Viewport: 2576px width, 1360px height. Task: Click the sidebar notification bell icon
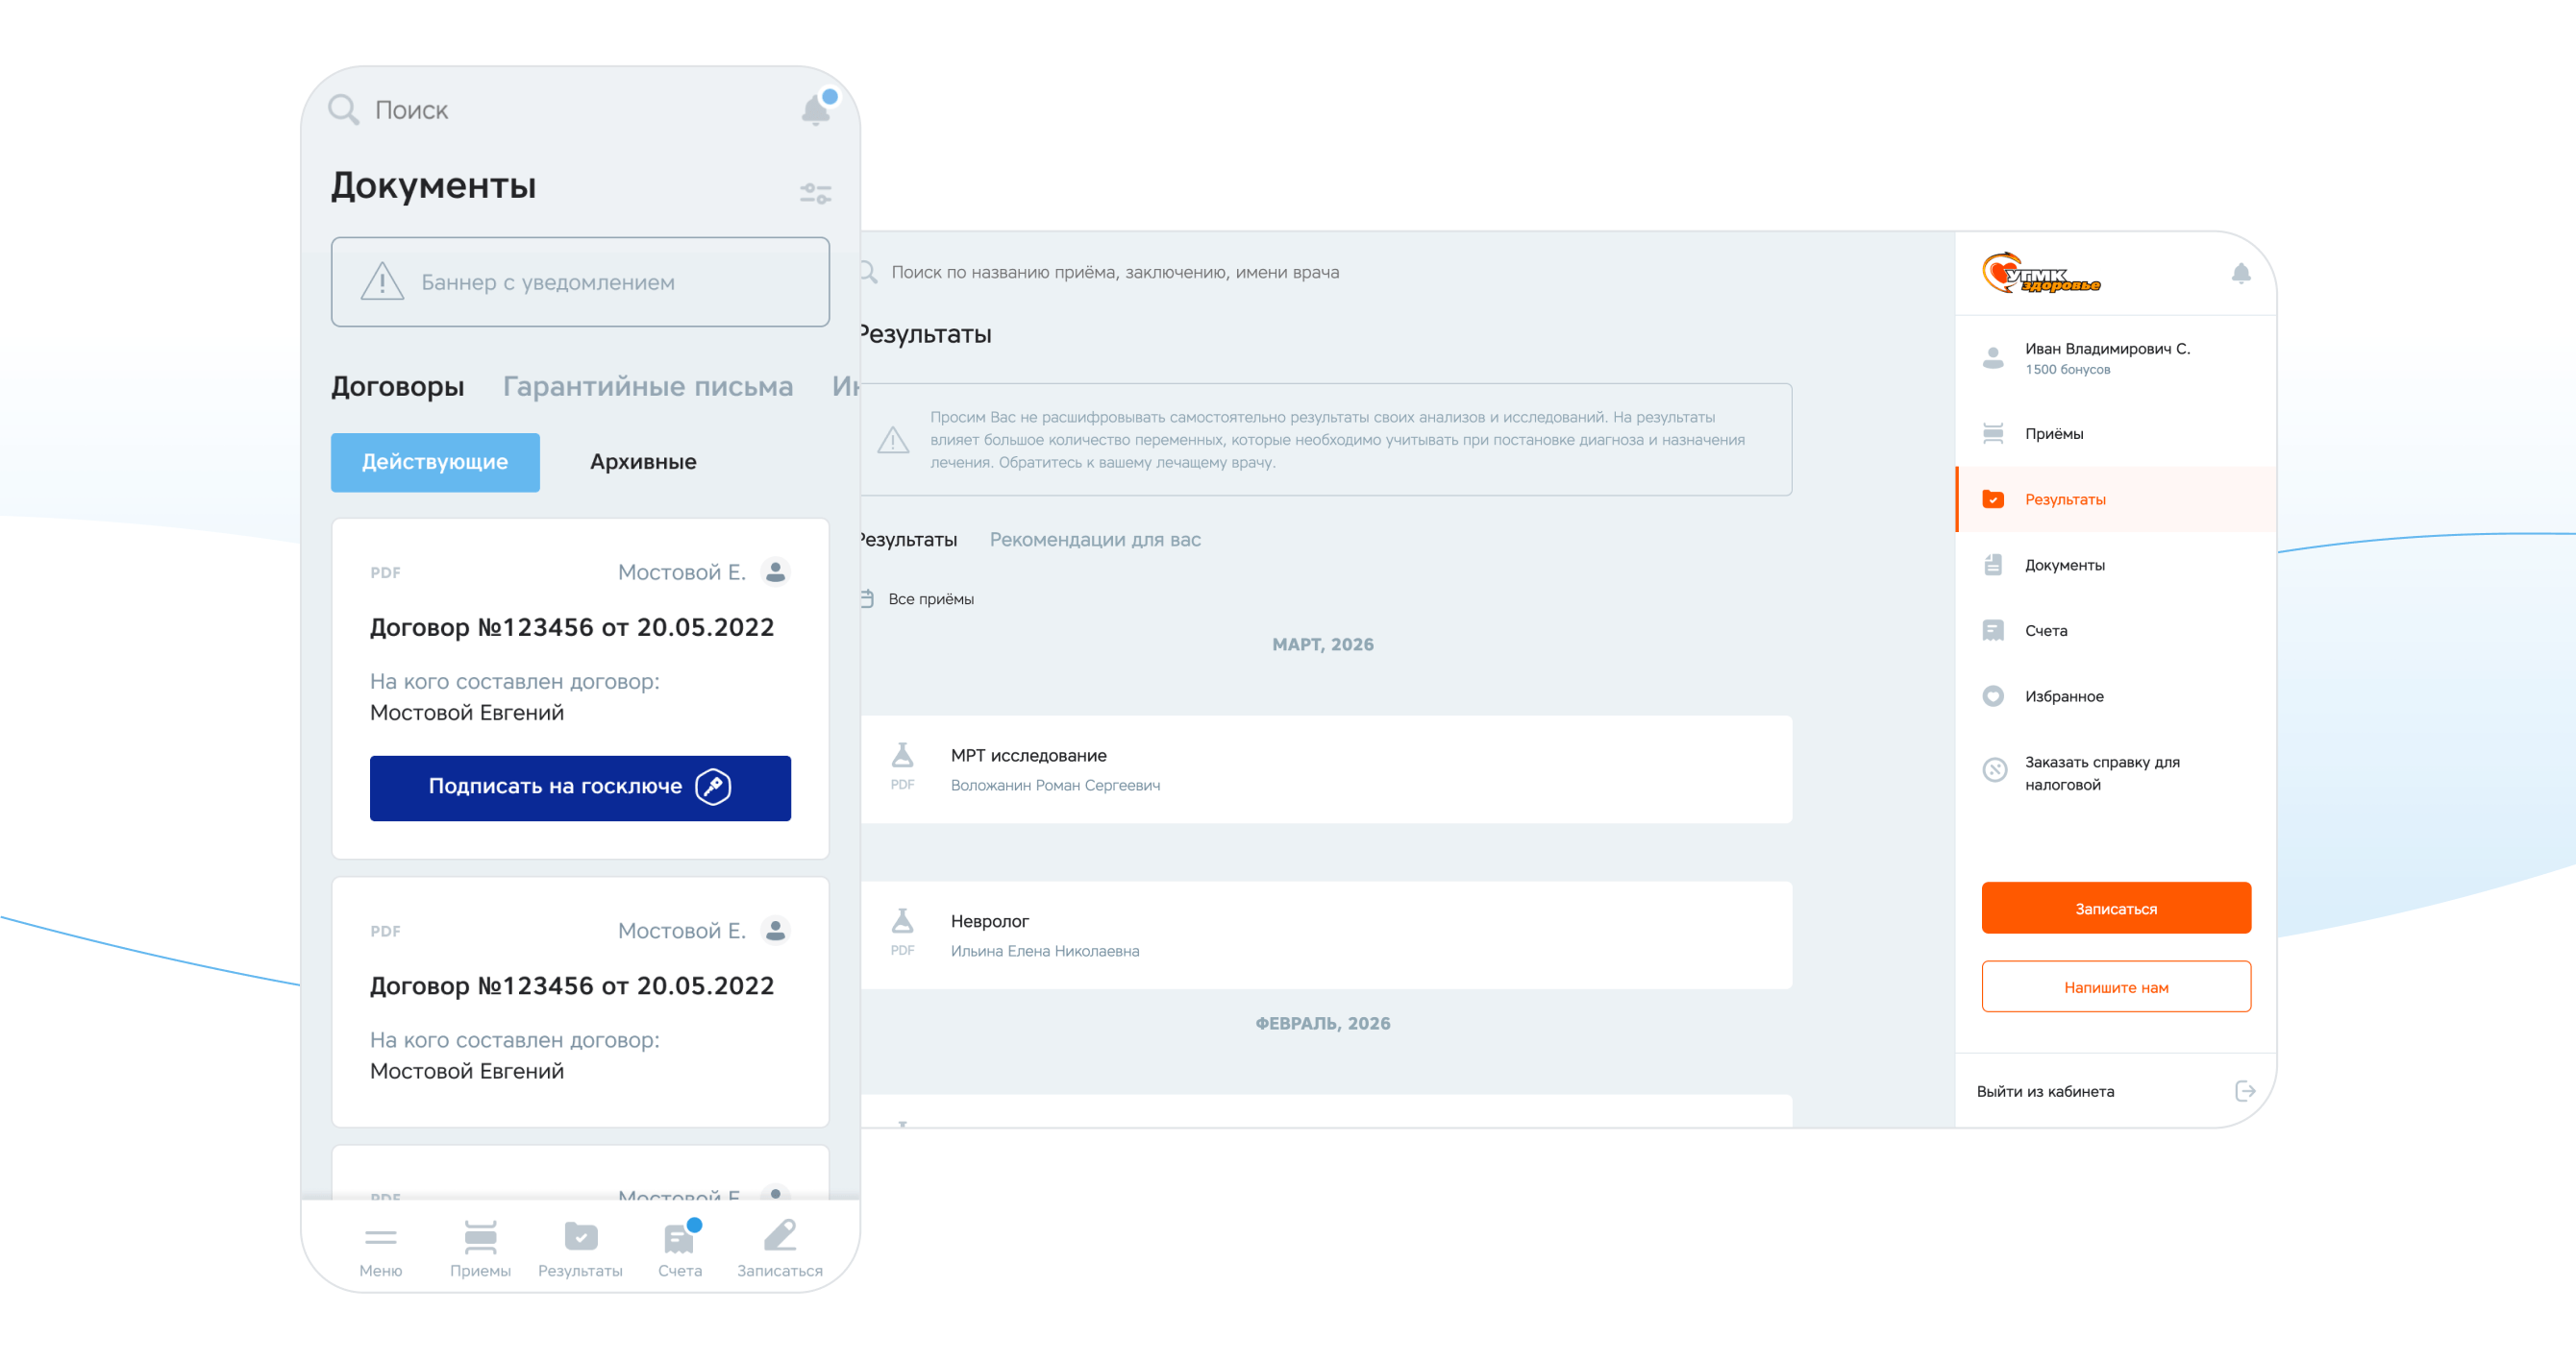point(2240,273)
